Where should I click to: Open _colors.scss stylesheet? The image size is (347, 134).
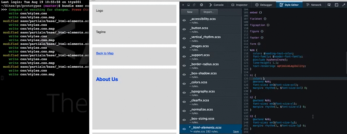coord(198,82)
